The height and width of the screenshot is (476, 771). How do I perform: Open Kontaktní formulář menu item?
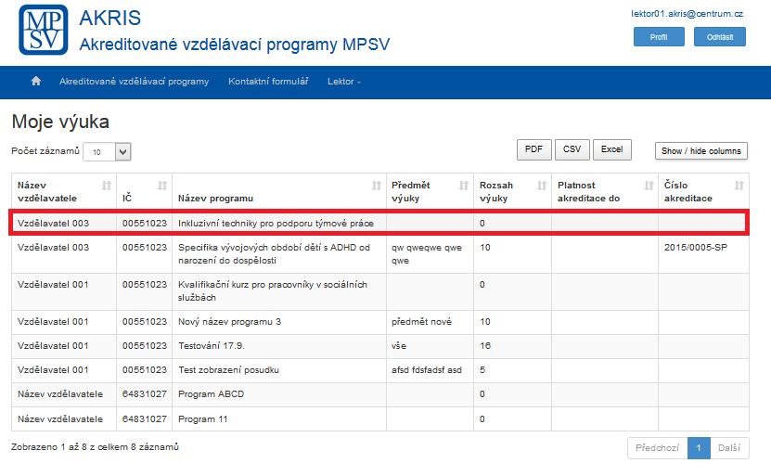pos(268,82)
